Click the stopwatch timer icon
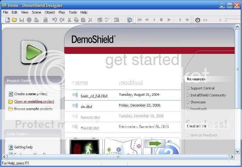 point(198,20)
